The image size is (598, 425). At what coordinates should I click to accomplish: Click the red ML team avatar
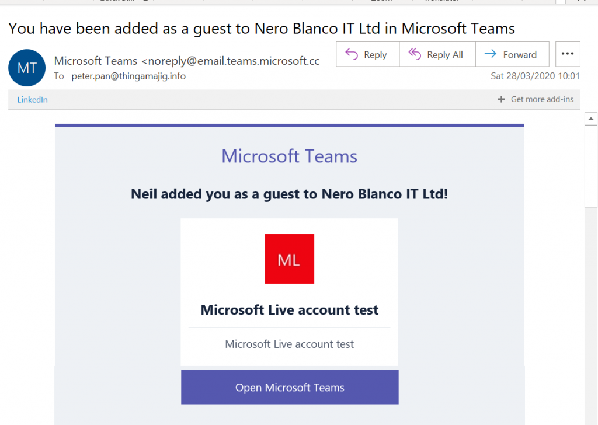[x=290, y=259]
